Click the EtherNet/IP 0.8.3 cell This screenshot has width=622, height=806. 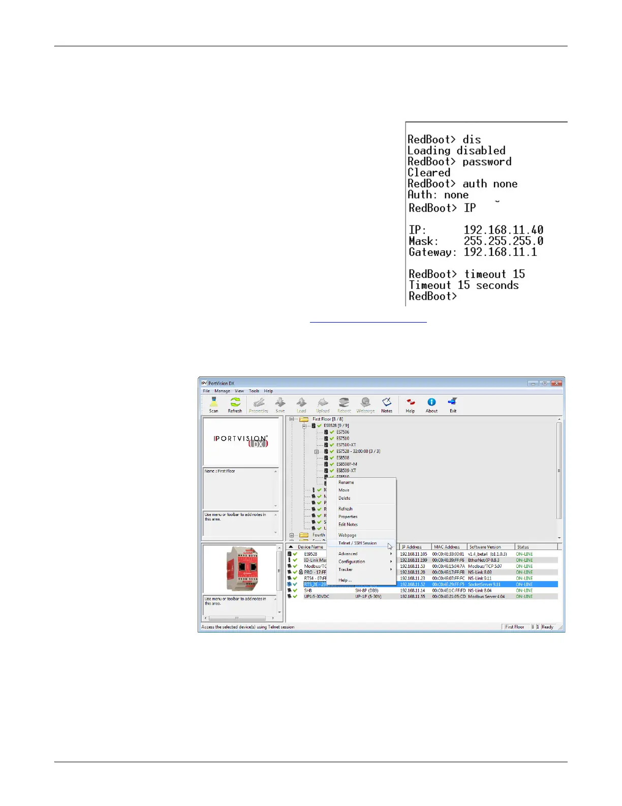484,560
